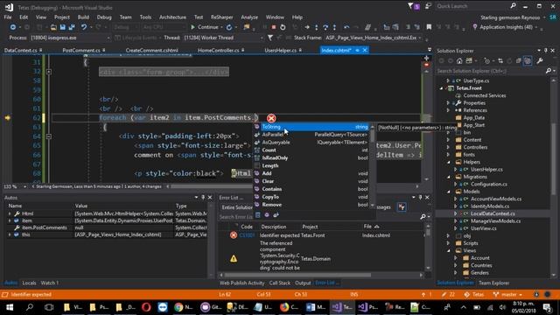Open the Stack Frame dropdown
Viewport: 560px width, 315px height.
pos(373,38)
